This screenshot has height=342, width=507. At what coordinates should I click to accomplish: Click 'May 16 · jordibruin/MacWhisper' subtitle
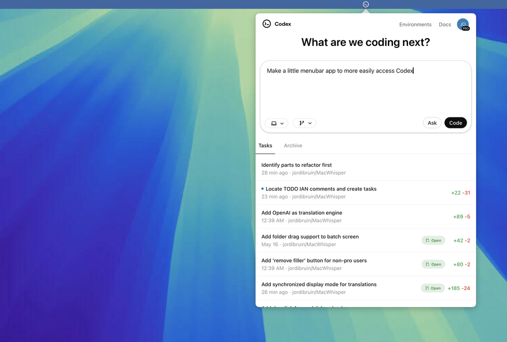299,244
